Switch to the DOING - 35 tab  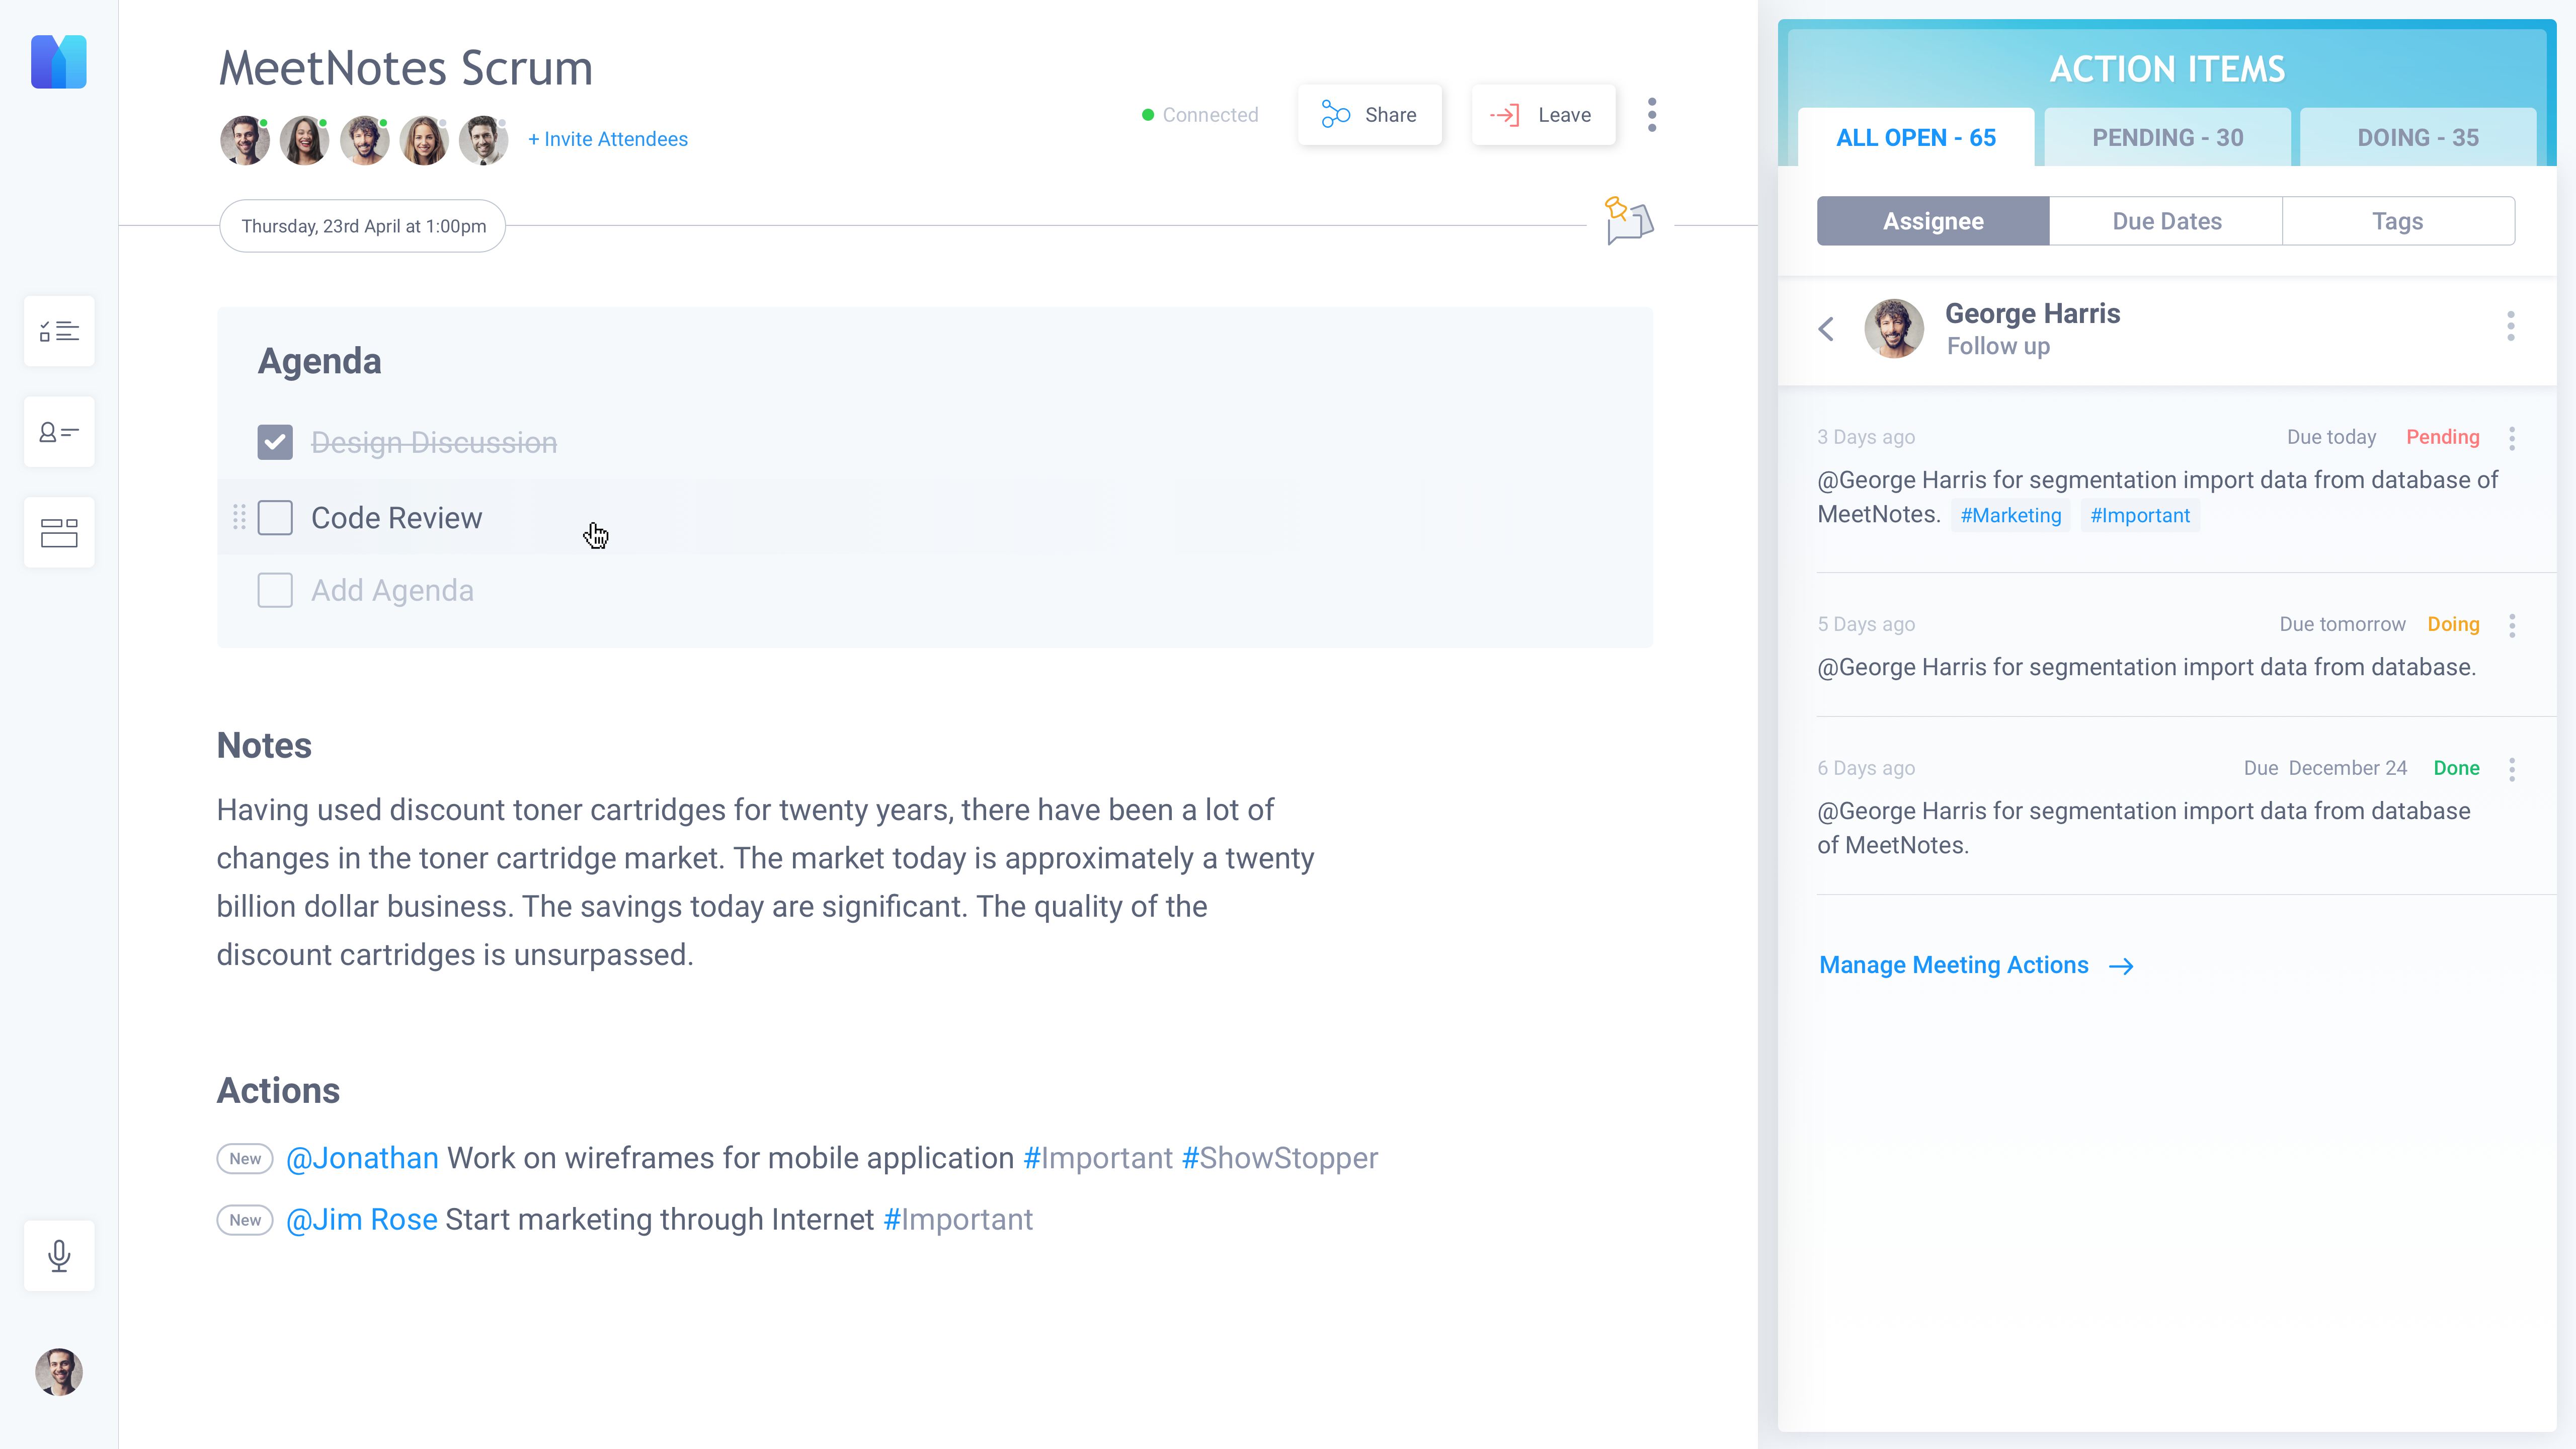pyautogui.click(x=2418, y=137)
